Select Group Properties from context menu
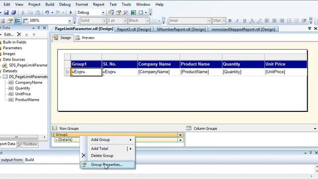This screenshot has width=318, height=179. (x=108, y=165)
